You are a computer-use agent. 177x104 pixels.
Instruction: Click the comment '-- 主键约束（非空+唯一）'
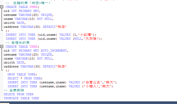(28, 3)
